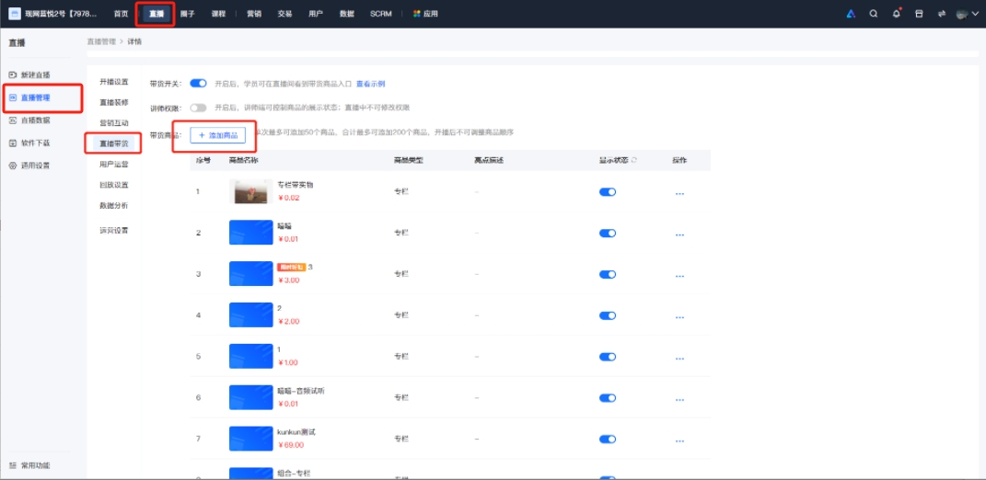Expand the account avatar dropdown arrow

(975, 14)
